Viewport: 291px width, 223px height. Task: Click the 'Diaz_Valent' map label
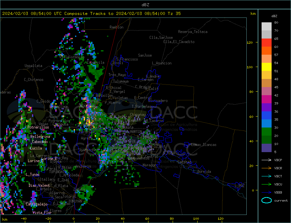tap(39, 185)
